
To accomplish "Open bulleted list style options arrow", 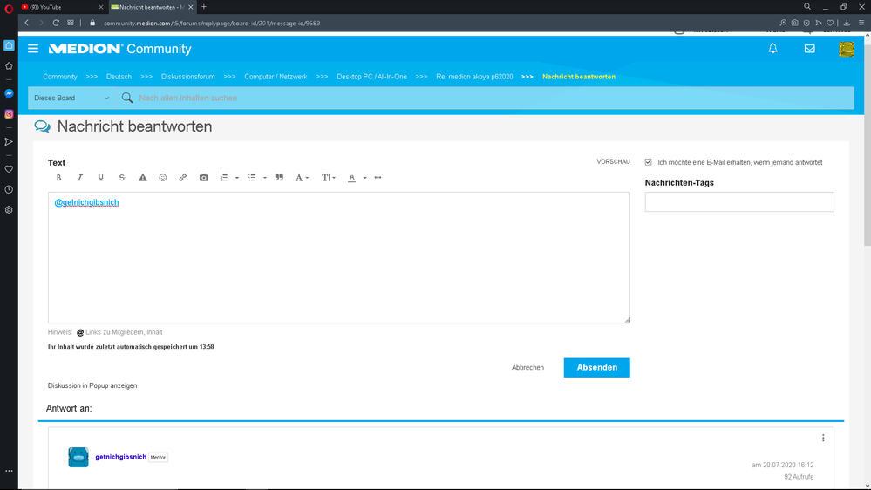I will click(264, 178).
